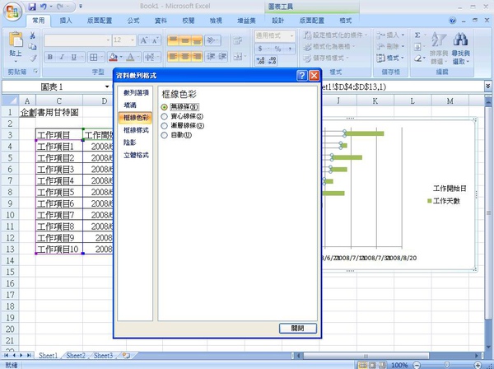Select the No line (無線條) radio option
The image size is (494, 369).
[164, 107]
